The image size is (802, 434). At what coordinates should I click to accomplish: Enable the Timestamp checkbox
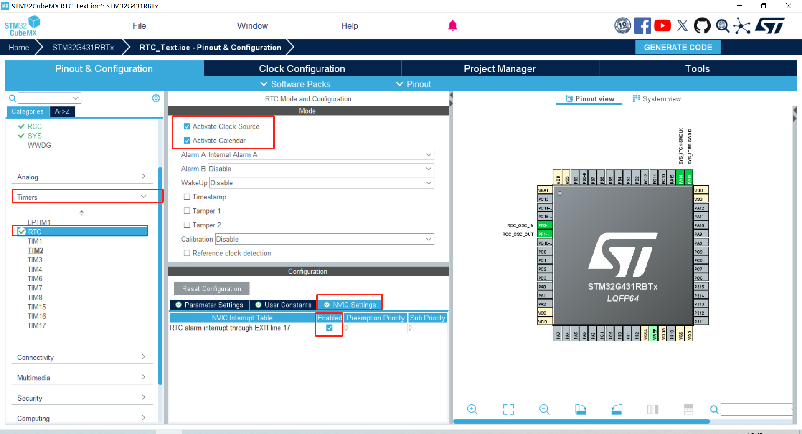[187, 197]
